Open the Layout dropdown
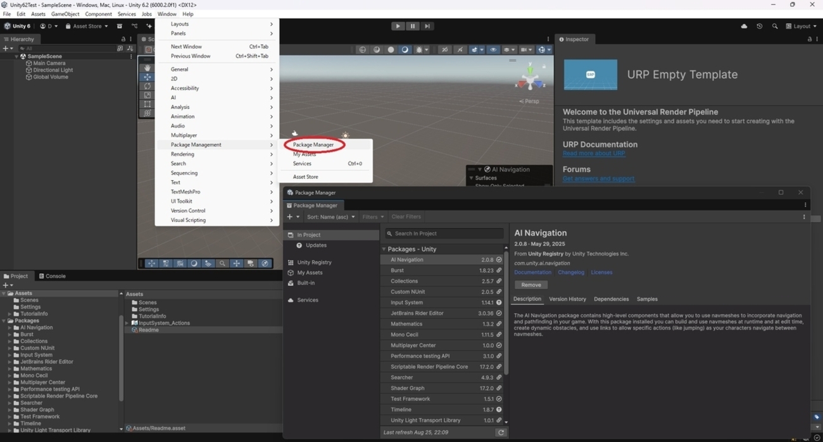The height and width of the screenshot is (442, 823). [801, 26]
